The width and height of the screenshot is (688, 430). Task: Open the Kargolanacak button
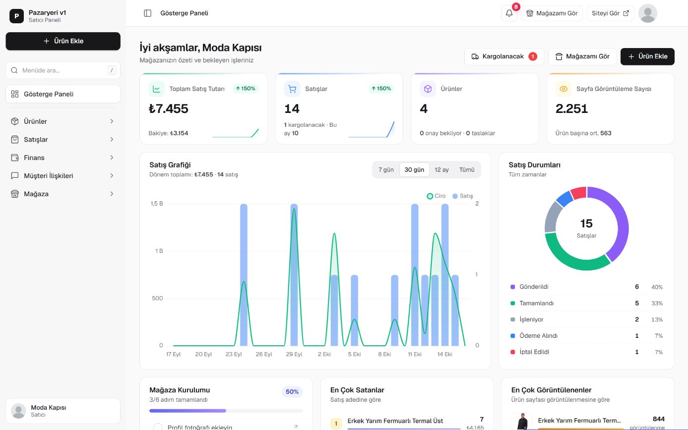[504, 56]
